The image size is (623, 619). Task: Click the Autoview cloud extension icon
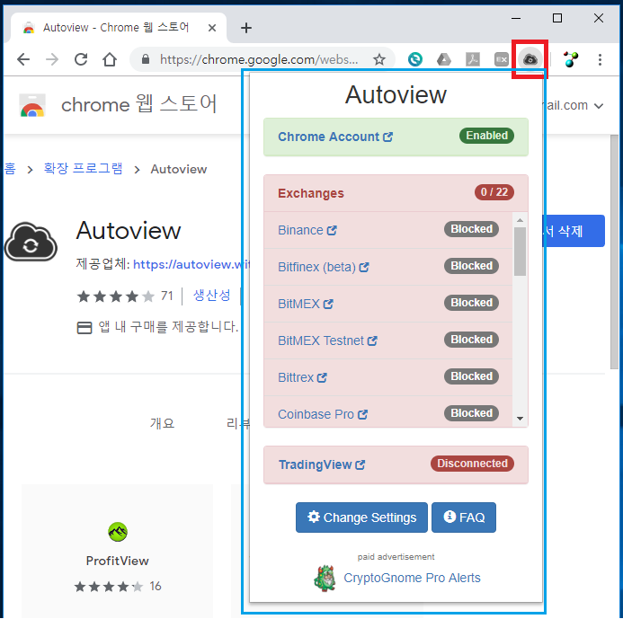530,59
